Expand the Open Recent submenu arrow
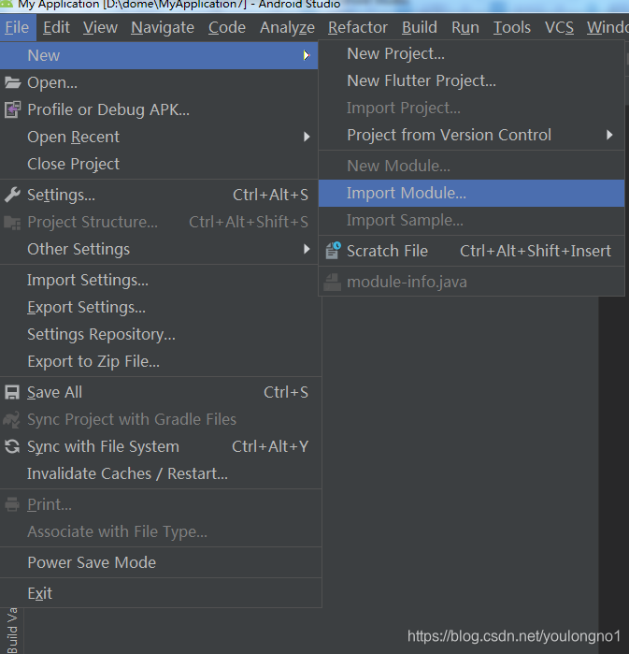Viewport: 629px width, 654px height. [307, 137]
